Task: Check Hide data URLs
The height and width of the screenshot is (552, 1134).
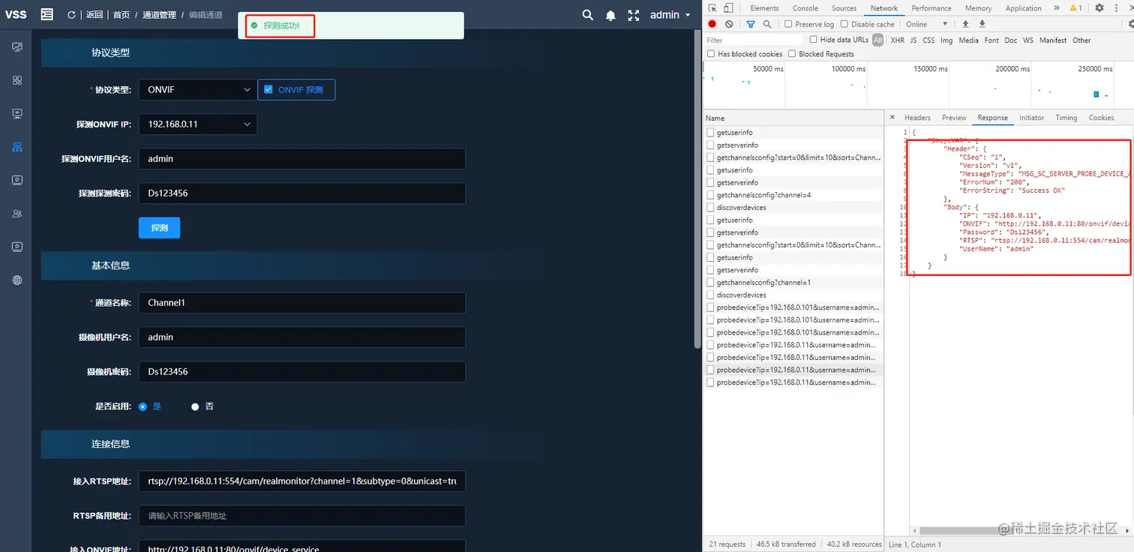Action: [814, 40]
